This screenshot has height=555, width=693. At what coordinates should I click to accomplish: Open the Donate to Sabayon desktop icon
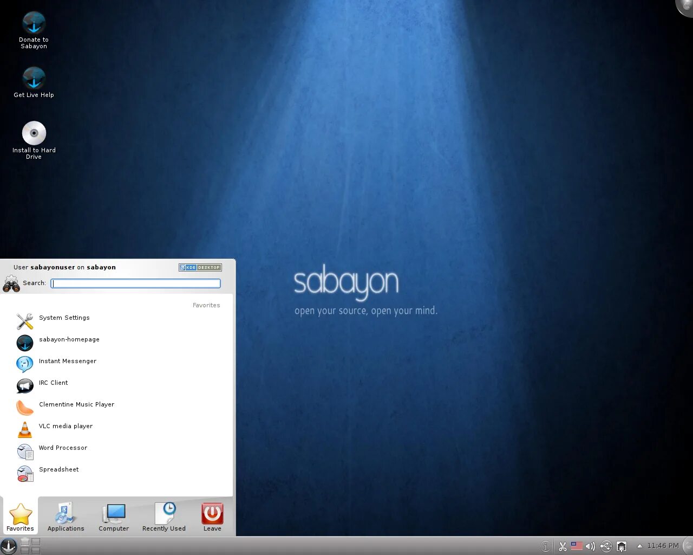tap(34, 30)
